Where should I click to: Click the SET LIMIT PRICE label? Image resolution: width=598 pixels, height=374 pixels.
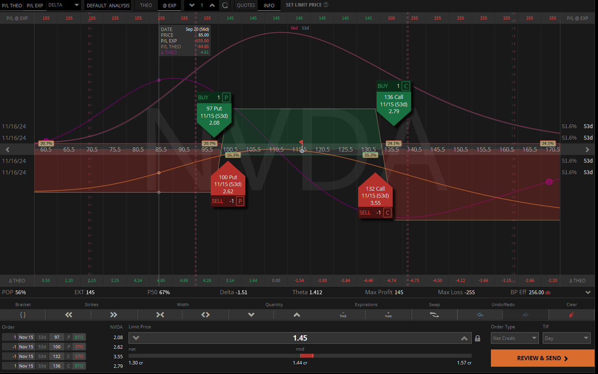304,5
